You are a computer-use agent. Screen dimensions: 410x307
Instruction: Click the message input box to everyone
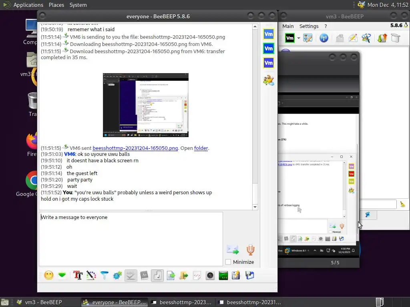coord(131,239)
